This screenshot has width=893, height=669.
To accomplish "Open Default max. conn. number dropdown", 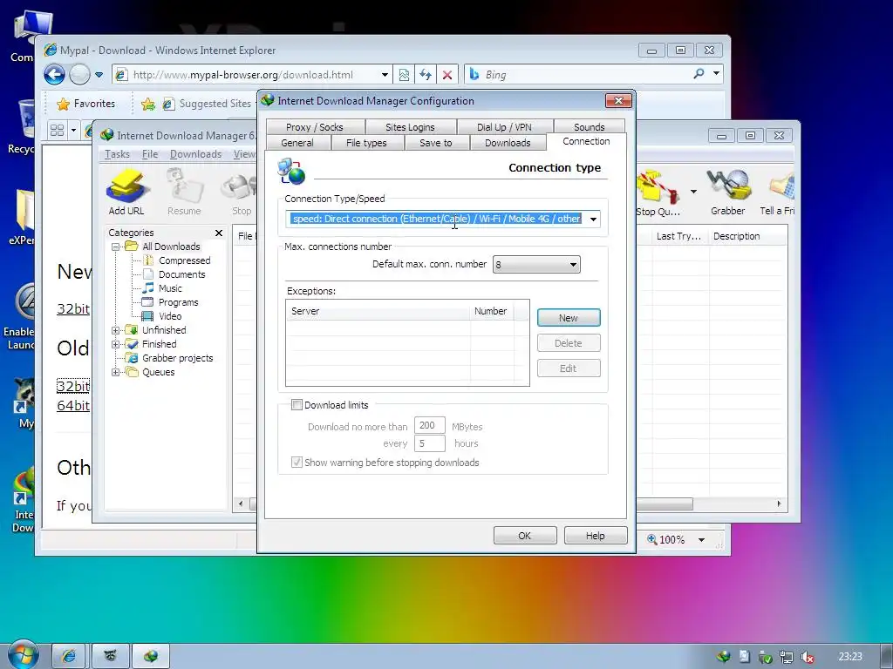I will coord(573,265).
